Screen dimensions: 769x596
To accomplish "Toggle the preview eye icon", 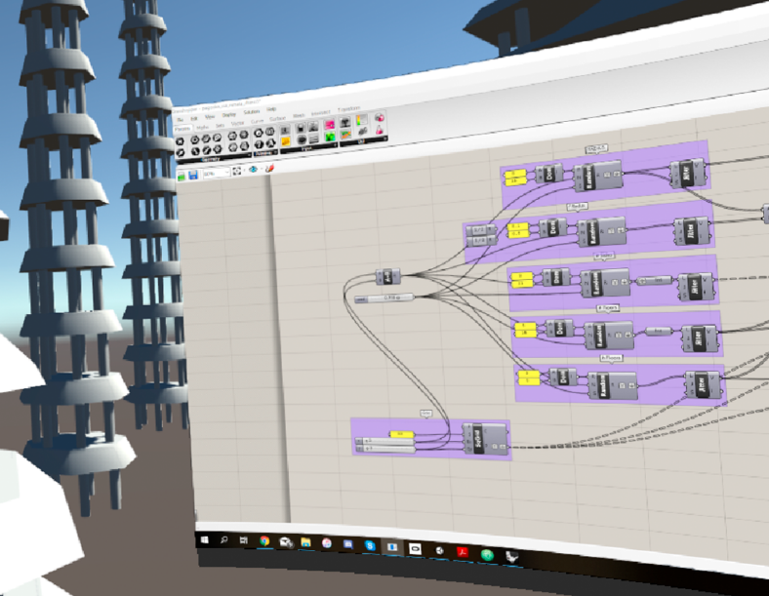I will [x=253, y=169].
